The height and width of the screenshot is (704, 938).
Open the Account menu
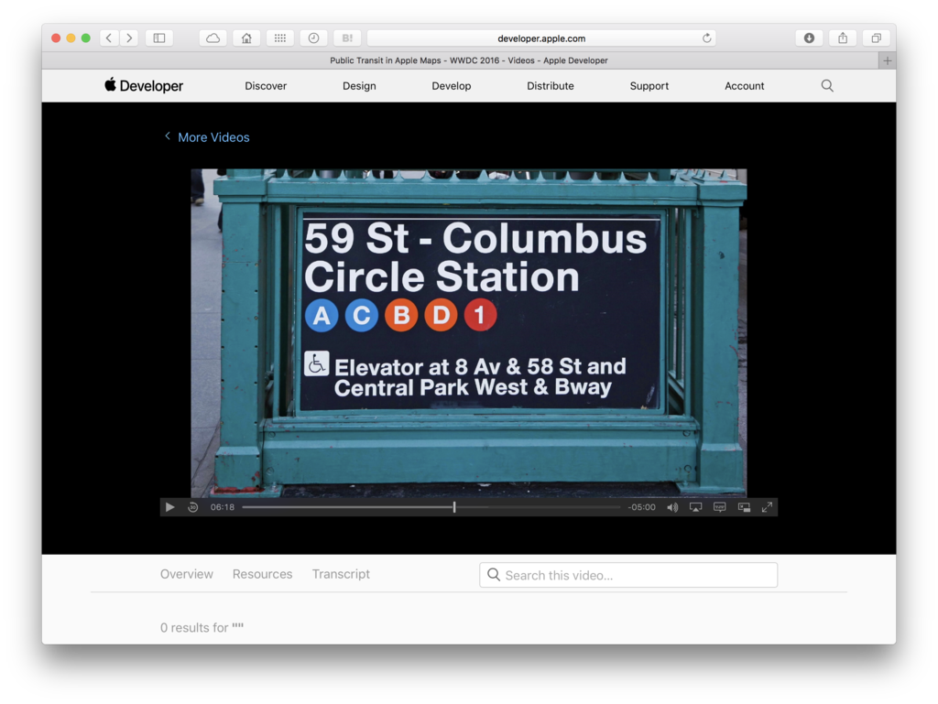[744, 85]
